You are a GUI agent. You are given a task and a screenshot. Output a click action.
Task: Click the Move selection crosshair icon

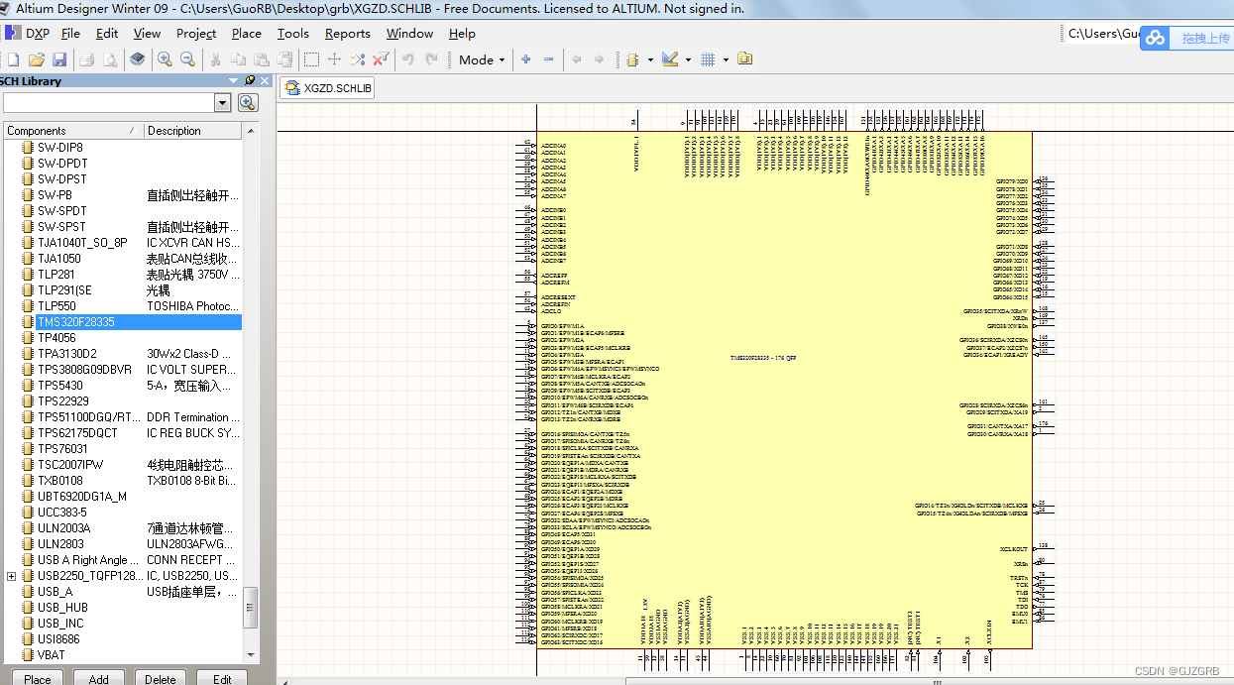pyautogui.click(x=335, y=59)
